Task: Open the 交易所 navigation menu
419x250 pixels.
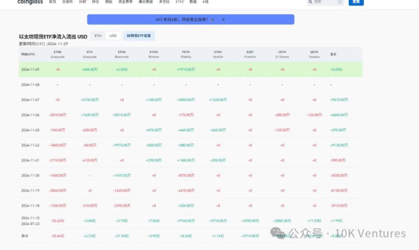Action: tap(67, 2)
